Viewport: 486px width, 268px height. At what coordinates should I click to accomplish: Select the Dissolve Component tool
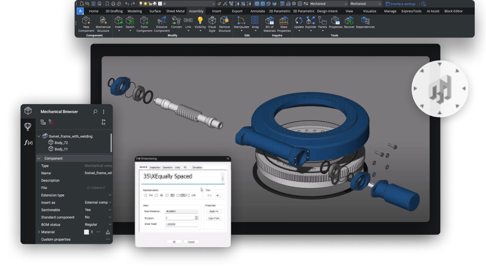pyautogui.click(x=162, y=24)
